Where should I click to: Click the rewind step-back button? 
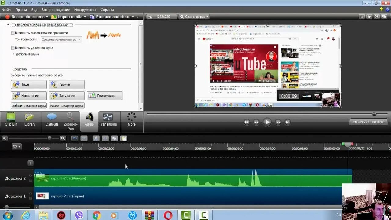pos(256,122)
